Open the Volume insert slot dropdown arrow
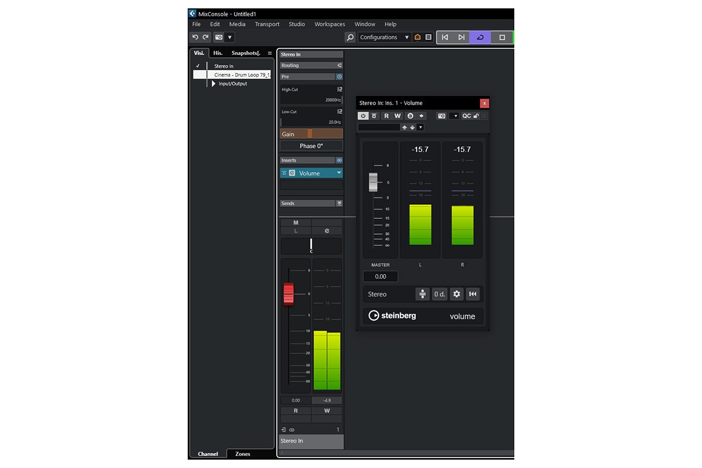 click(339, 173)
